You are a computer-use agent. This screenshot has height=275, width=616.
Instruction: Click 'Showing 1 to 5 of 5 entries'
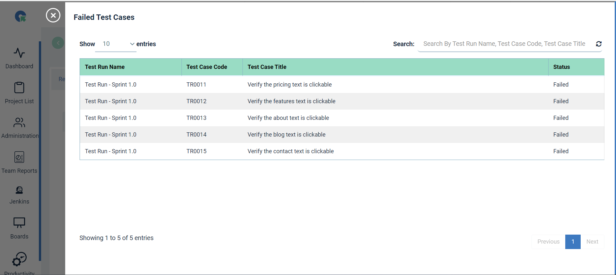[117, 238]
